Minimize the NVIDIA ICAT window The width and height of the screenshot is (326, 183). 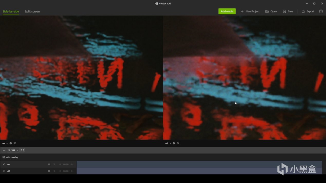pos(307,4)
